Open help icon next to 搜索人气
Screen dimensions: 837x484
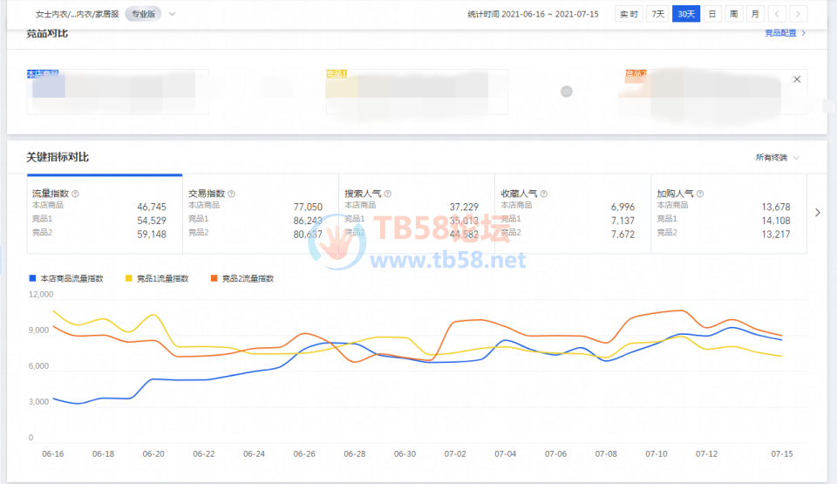(387, 194)
